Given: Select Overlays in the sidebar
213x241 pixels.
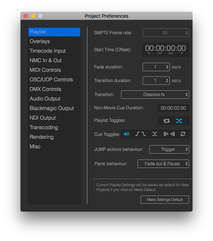Looking at the screenshot, I should tap(40, 41).
